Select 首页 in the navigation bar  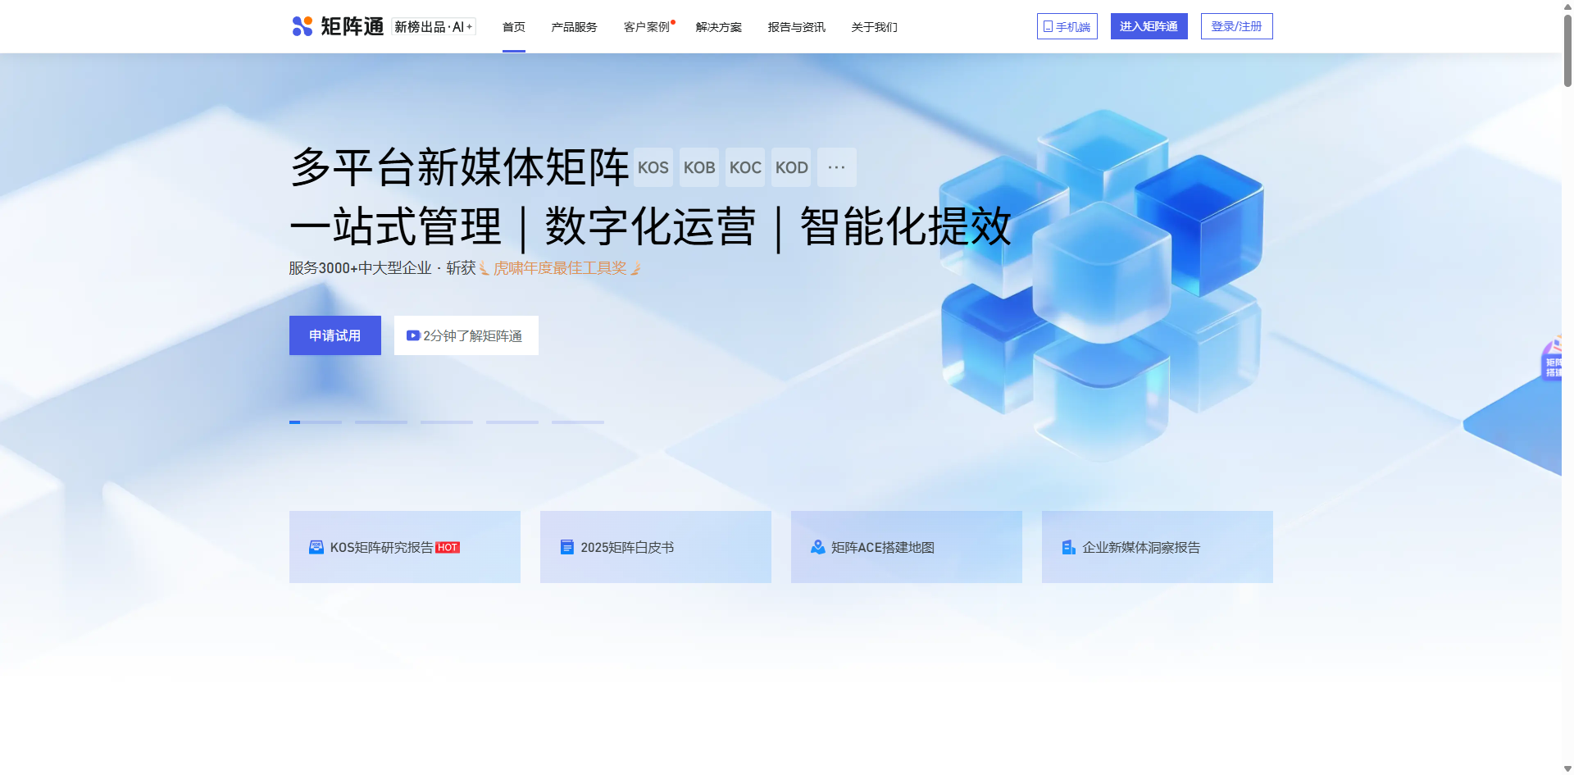[513, 26]
